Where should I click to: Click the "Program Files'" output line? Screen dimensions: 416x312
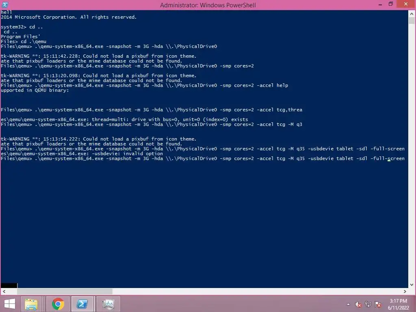click(20, 37)
